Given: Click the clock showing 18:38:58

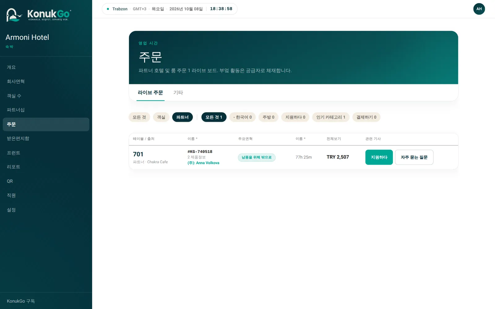Looking at the screenshot, I should [221, 9].
